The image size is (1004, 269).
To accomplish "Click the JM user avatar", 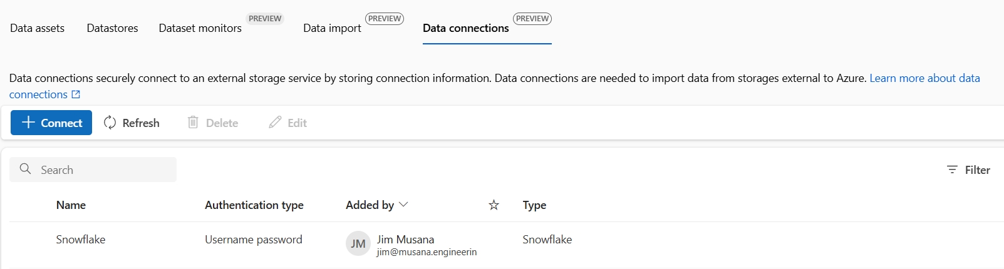I will [358, 244].
